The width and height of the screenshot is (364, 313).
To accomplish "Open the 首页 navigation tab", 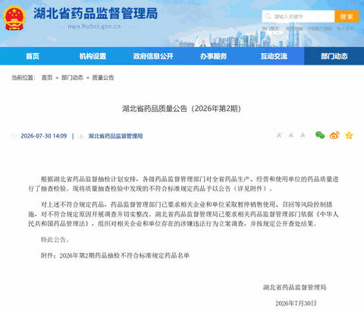I will pos(33,56).
